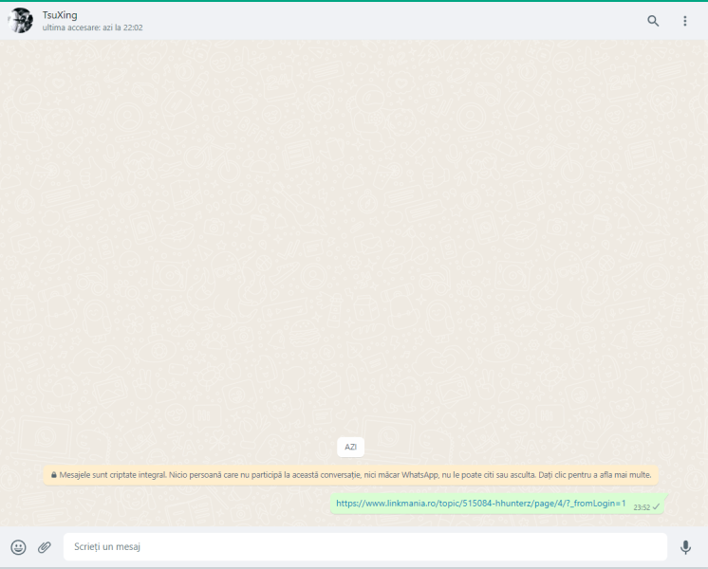Open the search in conversation icon
Screen dimensions: 708x569
click(x=653, y=21)
